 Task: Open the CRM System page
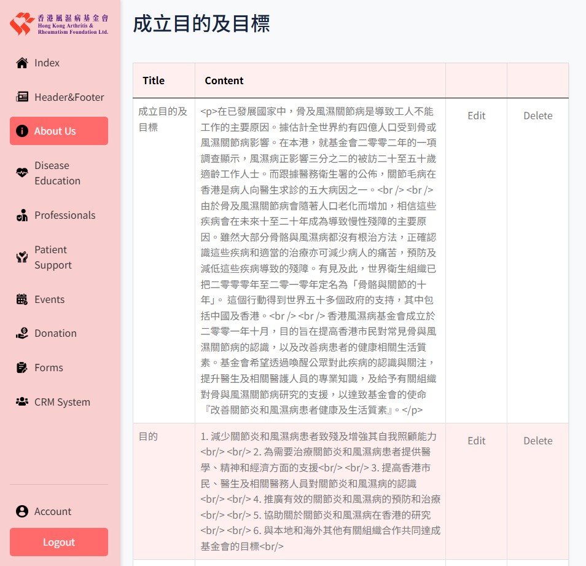(x=62, y=402)
